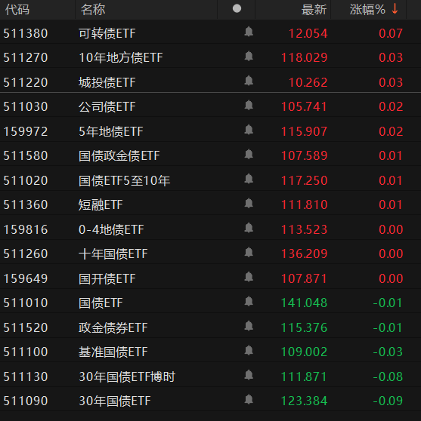The image size is (421, 421).
Task: Select name 国开债ETF
Action: click(x=107, y=278)
